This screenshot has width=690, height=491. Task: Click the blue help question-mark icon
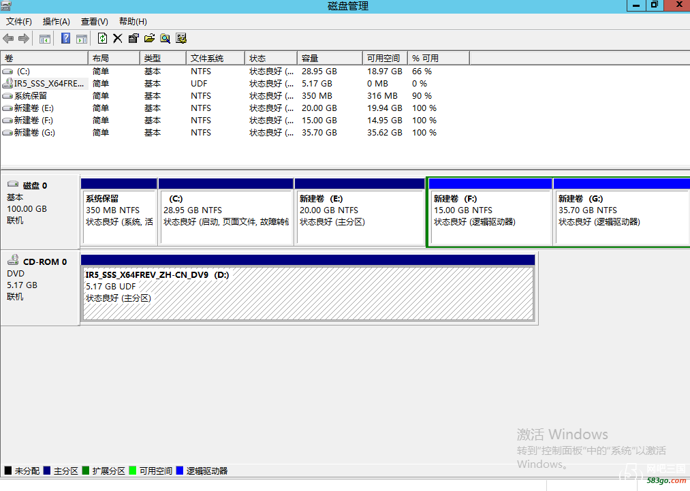(66, 38)
